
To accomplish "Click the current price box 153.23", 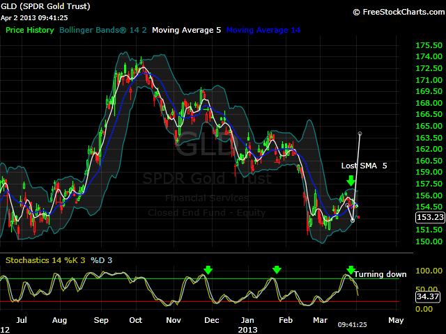I will [431, 217].
